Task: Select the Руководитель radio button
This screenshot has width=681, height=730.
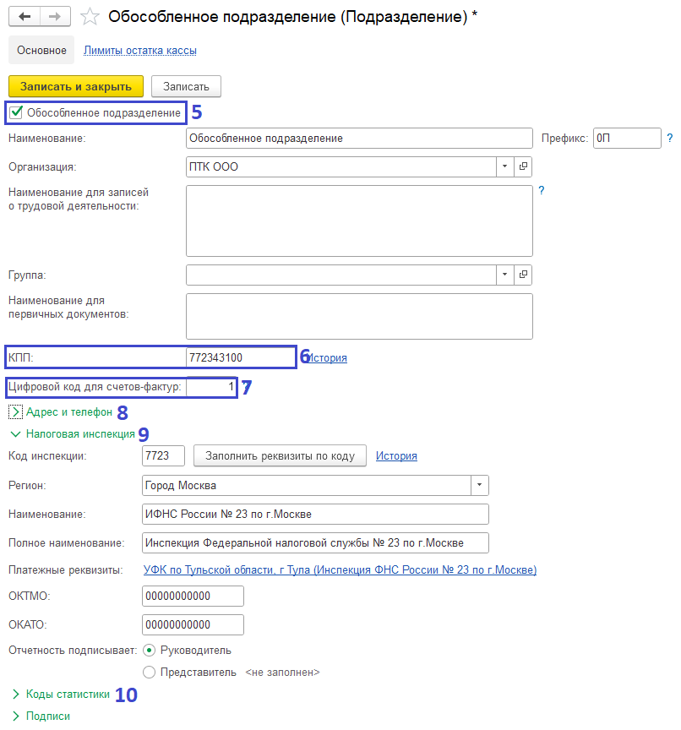Action: coord(150,651)
